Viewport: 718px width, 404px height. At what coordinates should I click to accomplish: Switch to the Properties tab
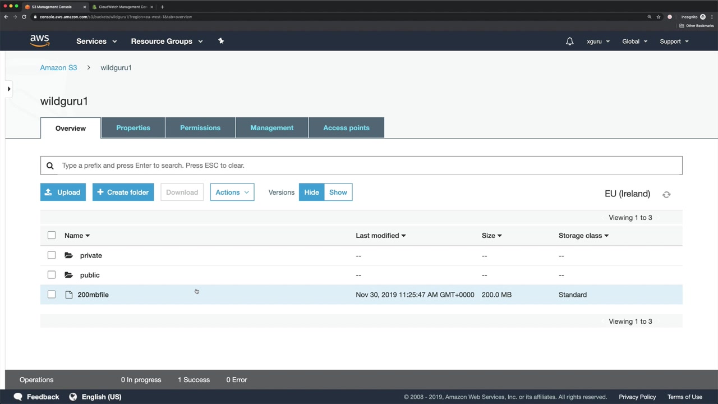pyautogui.click(x=133, y=128)
